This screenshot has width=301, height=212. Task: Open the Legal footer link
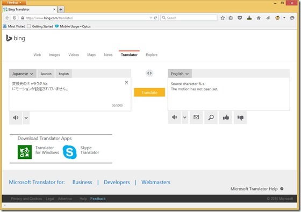click(49, 199)
